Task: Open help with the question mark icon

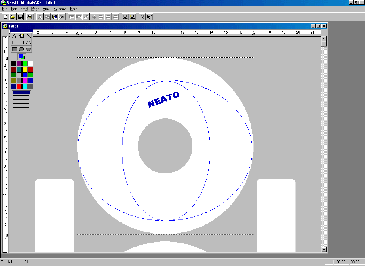Action: tap(142, 17)
